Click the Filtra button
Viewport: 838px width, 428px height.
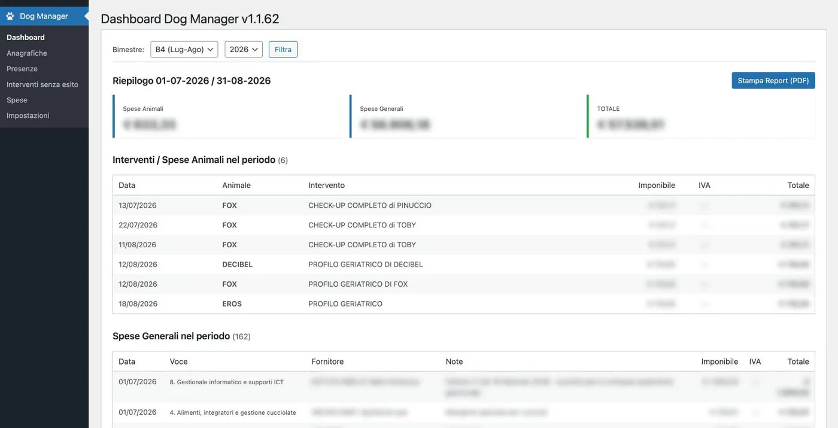(x=283, y=49)
